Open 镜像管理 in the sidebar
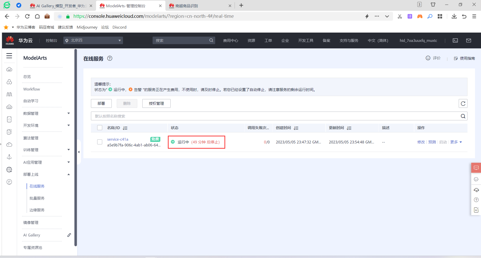This screenshot has width=481, height=258. [x=31, y=222]
